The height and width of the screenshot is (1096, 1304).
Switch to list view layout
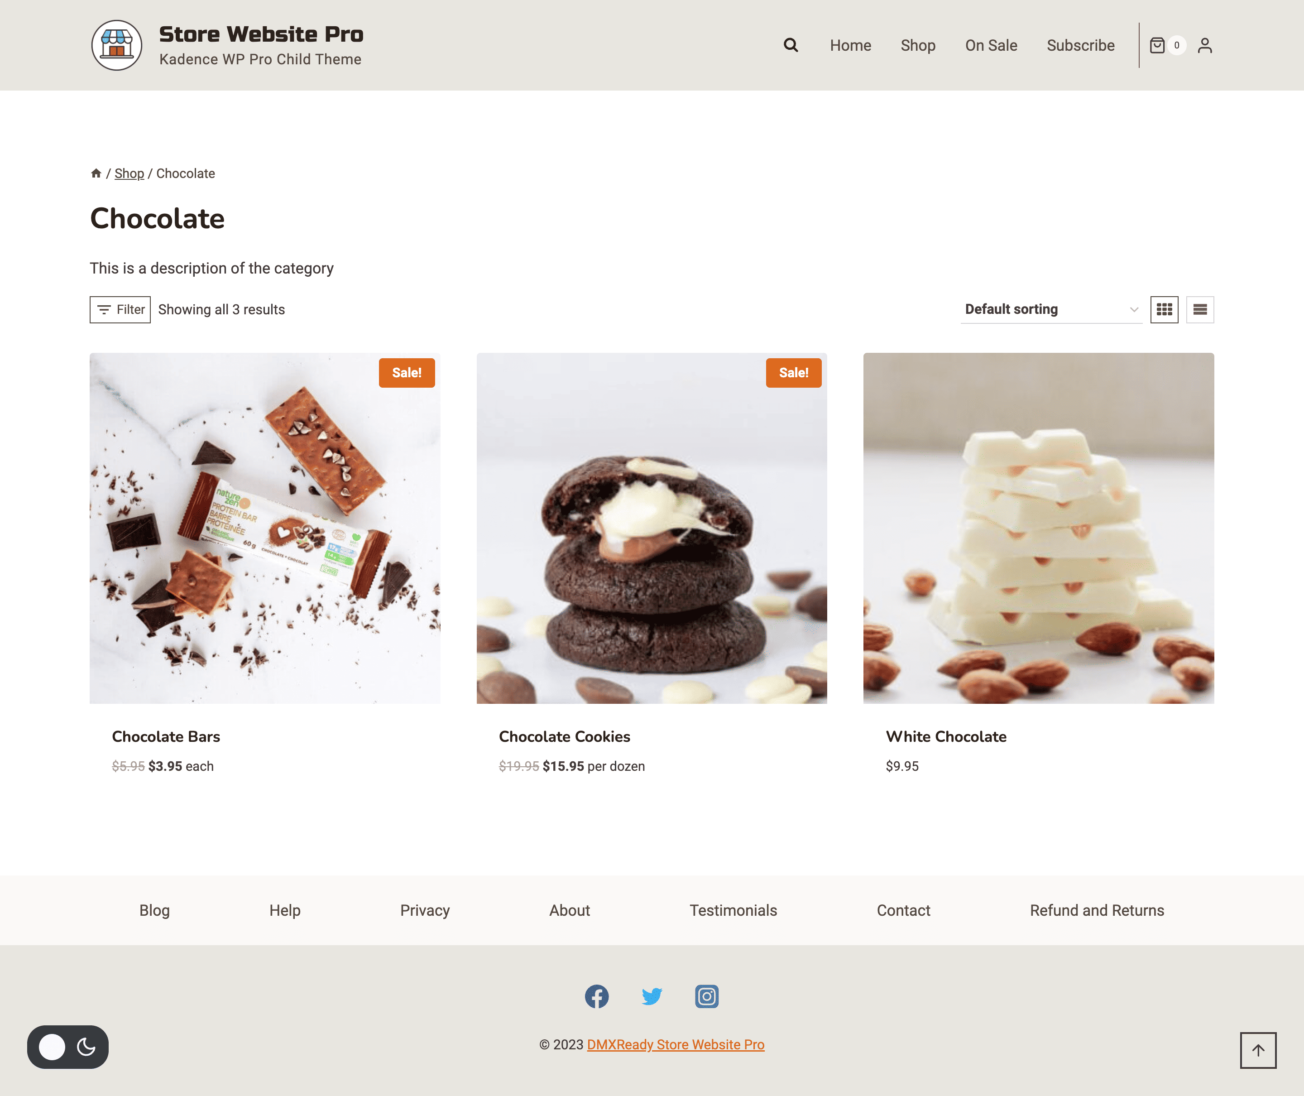pos(1199,309)
